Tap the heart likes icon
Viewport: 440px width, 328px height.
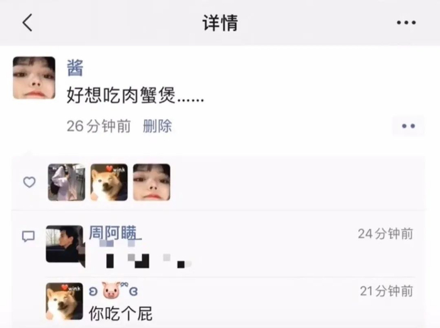[29, 183]
